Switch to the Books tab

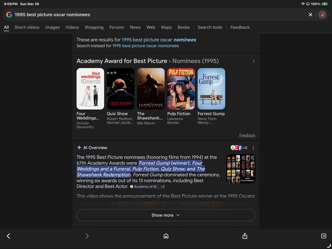184,27
